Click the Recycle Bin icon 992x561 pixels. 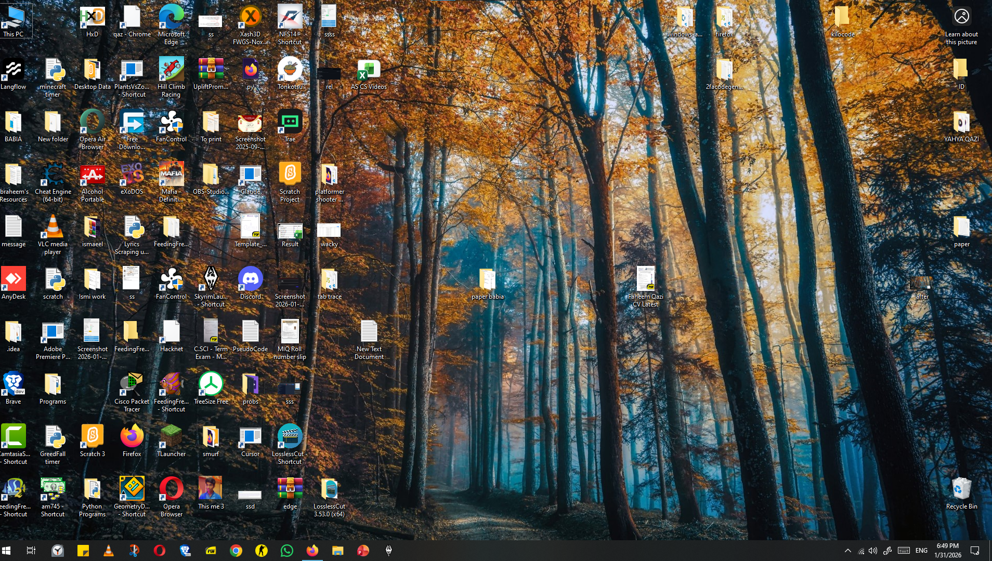[x=961, y=490]
